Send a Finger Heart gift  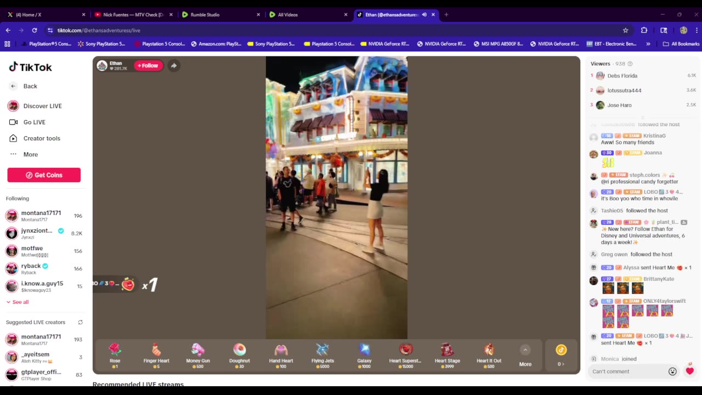[x=156, y=356]
